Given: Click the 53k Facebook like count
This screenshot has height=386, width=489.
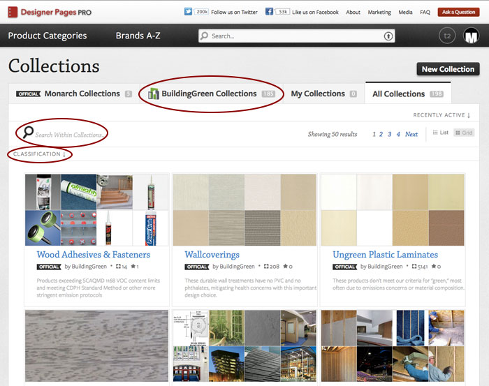Looking at the screenshot, I should [282, 12].
